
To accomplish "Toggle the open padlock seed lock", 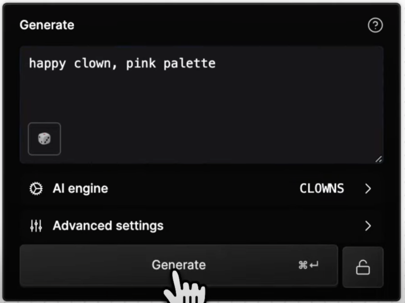I will (x=363, y=267).
